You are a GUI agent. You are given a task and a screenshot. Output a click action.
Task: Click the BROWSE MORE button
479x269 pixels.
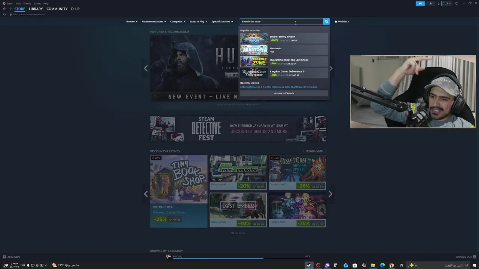click(314, 151)
